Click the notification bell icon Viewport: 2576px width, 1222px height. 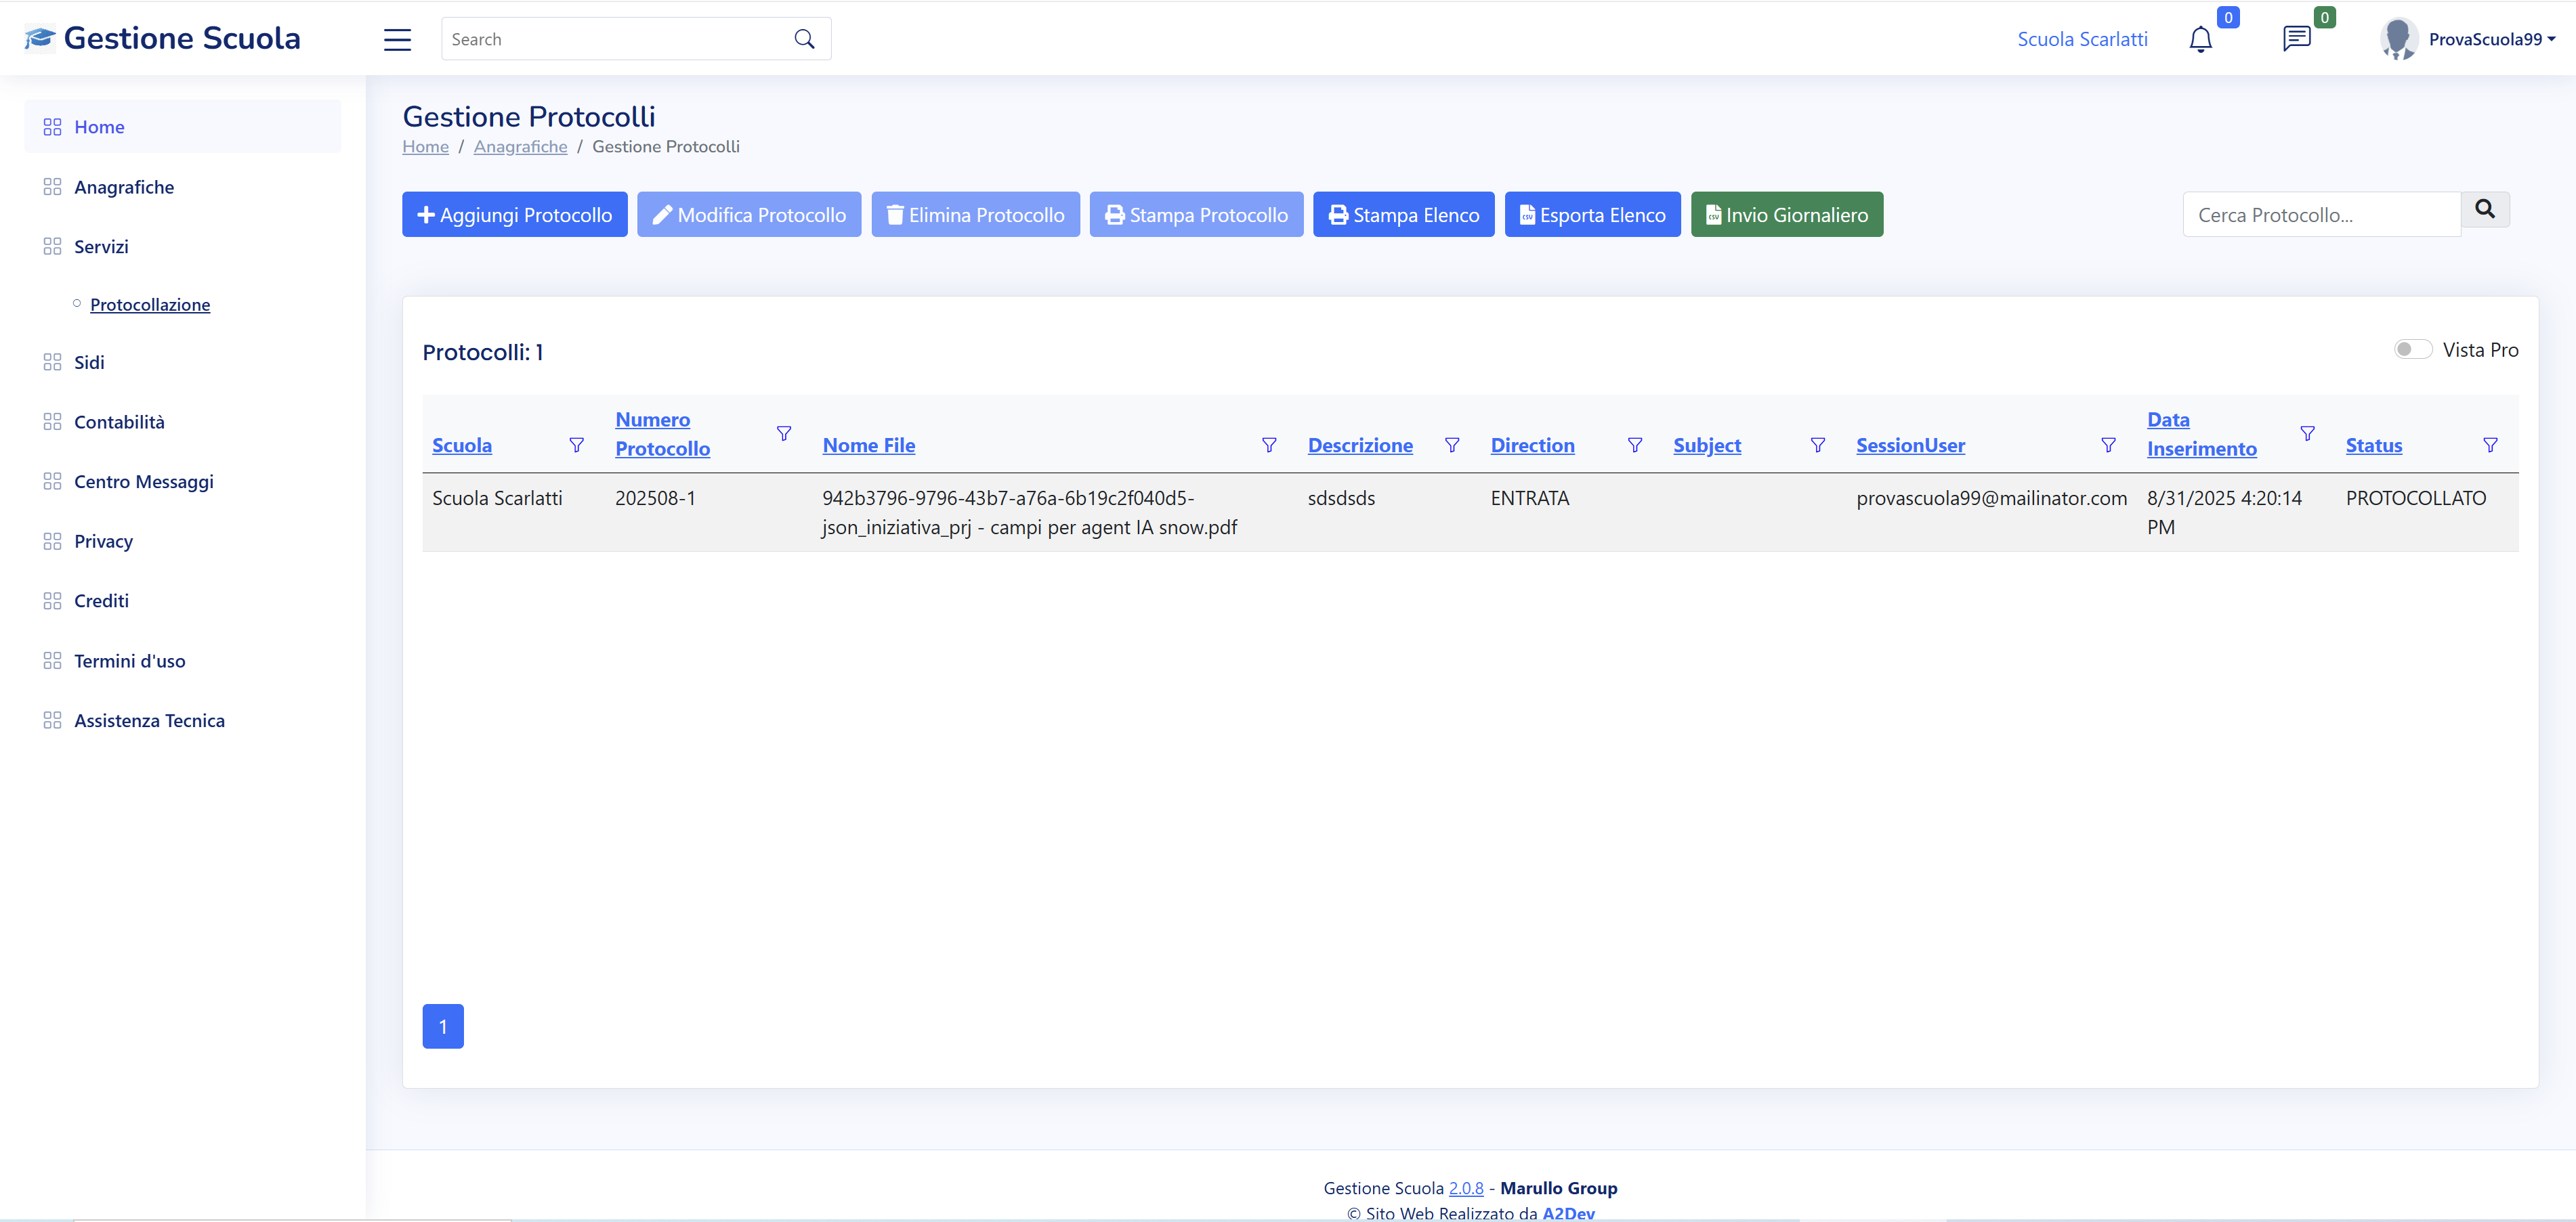tap(2200, 39)
